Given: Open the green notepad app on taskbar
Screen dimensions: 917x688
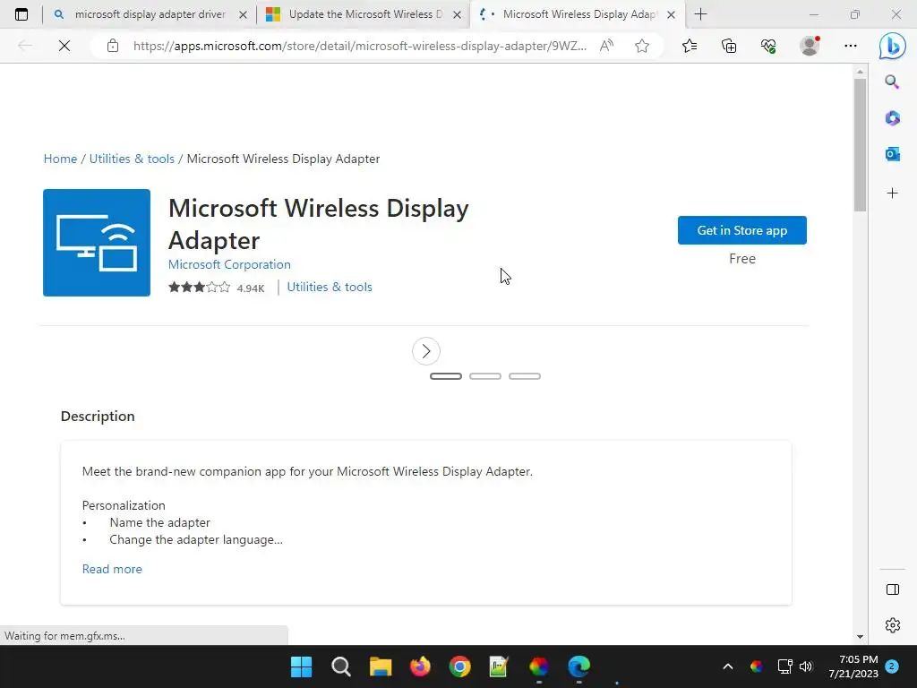Looking at the screenshot, I should click(499, 666).
